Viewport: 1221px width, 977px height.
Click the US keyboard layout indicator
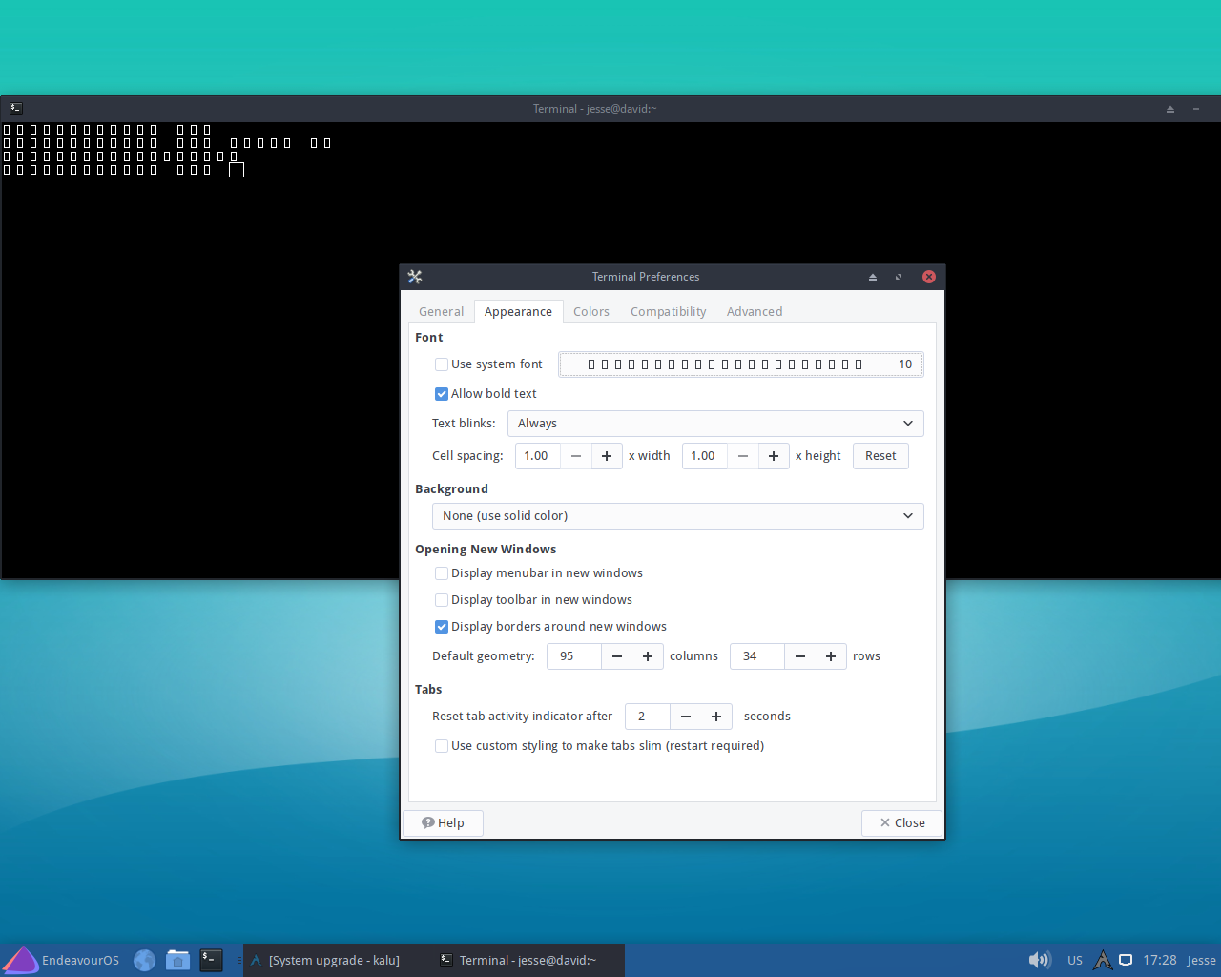1075,961
